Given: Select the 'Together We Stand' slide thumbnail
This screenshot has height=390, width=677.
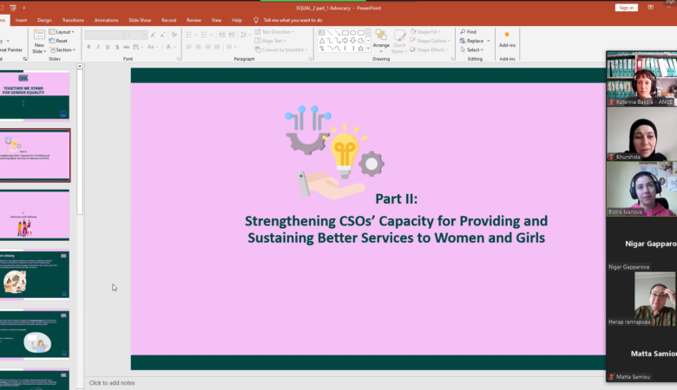Looking at the screenshot, I should [34, 94].
